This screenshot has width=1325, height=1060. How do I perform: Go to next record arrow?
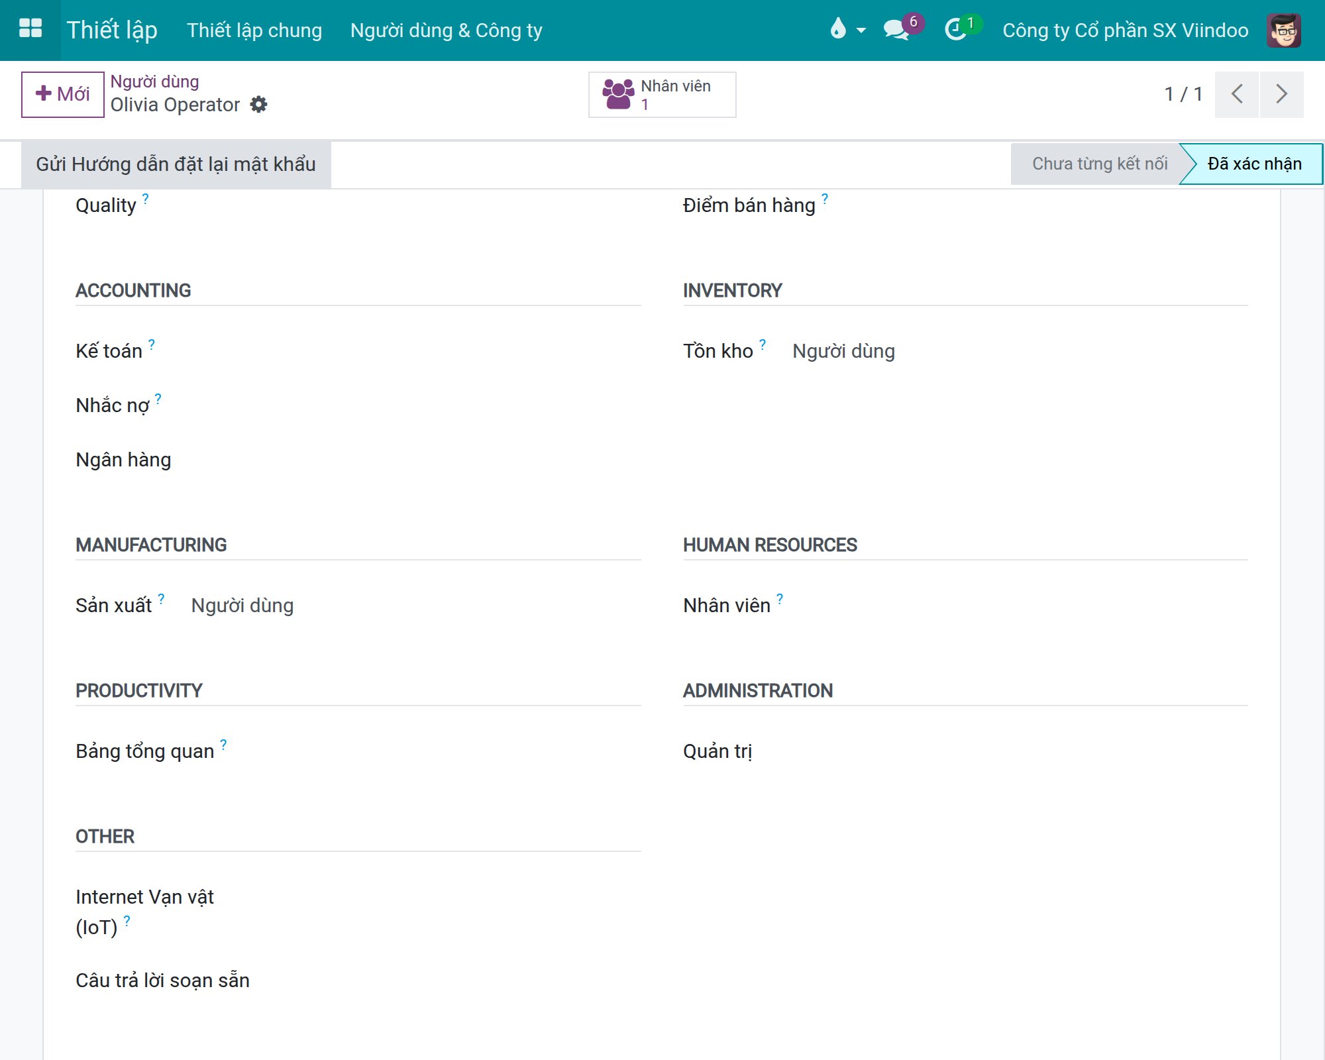click(x=1281, y=94)
